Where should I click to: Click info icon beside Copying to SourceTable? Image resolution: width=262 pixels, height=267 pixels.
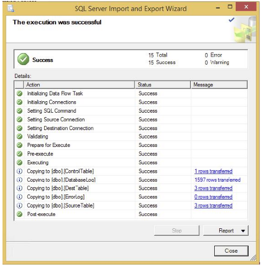tap(19, 205)
